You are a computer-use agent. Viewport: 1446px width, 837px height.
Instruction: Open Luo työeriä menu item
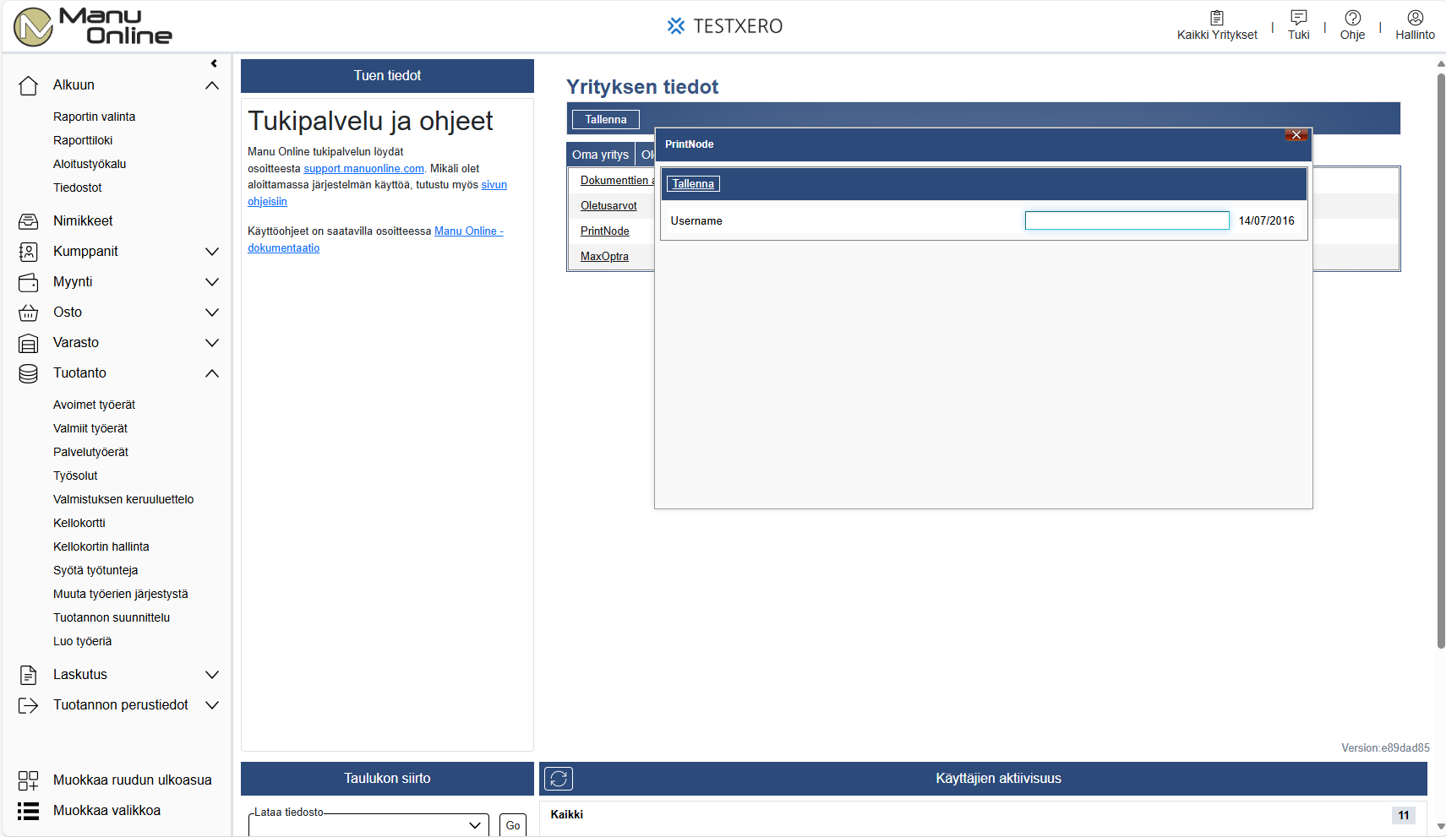point(82,641)
